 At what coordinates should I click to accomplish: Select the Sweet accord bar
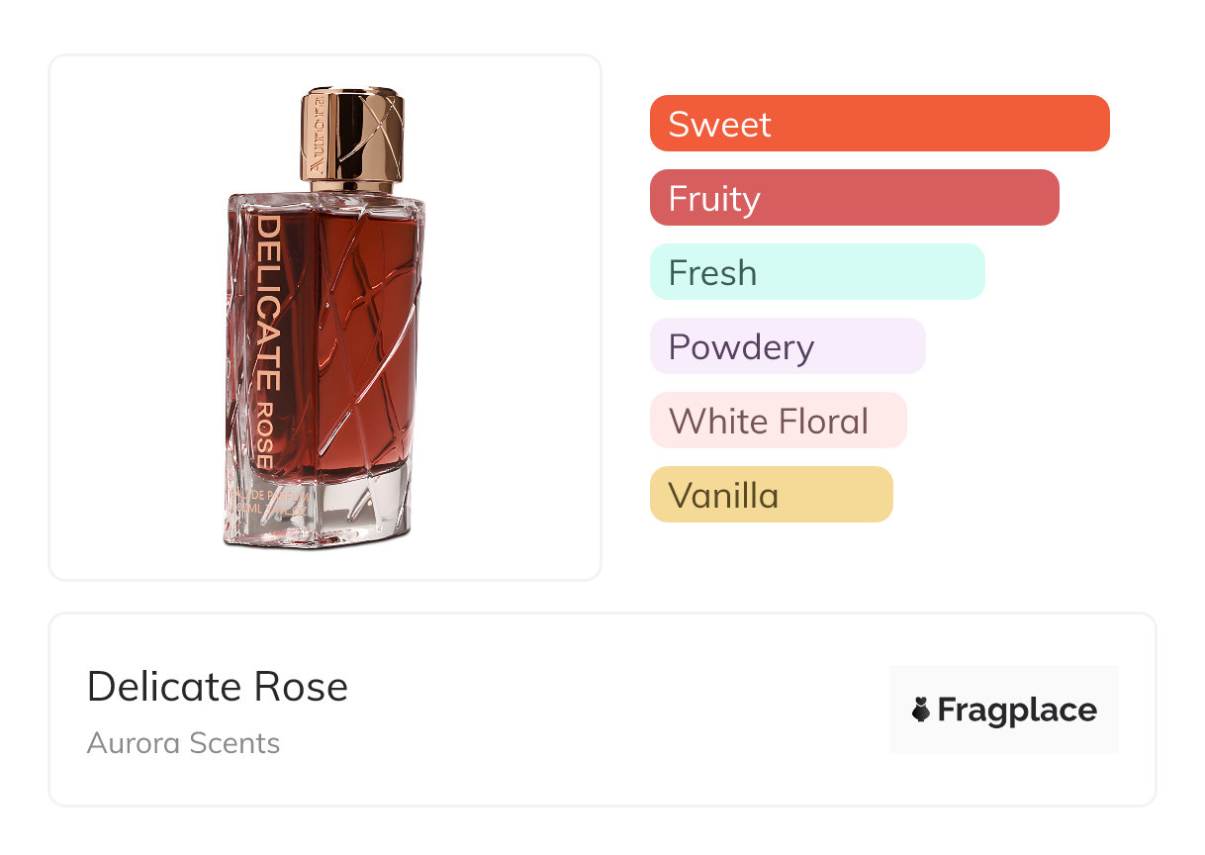[879, 124]
